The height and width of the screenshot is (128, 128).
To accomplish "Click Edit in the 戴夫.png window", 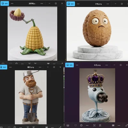I will tap(3, 67).
